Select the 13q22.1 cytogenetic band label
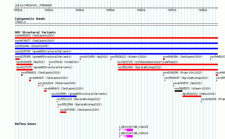Image resolution: width=225 pixels, height=139 pixels. point(20,22)
